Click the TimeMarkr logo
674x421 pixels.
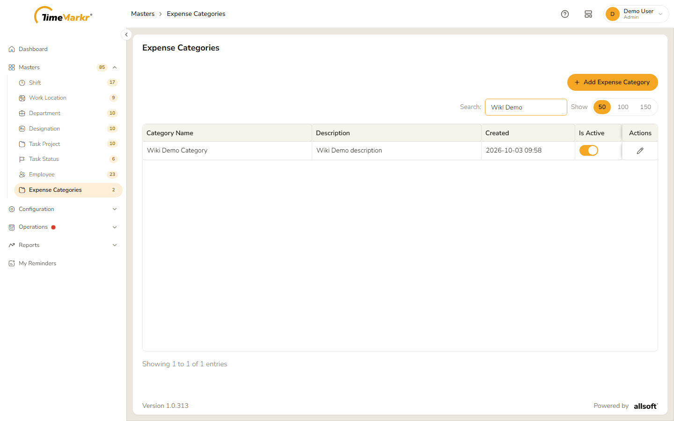pyautogui.click(x=63, y=15)
